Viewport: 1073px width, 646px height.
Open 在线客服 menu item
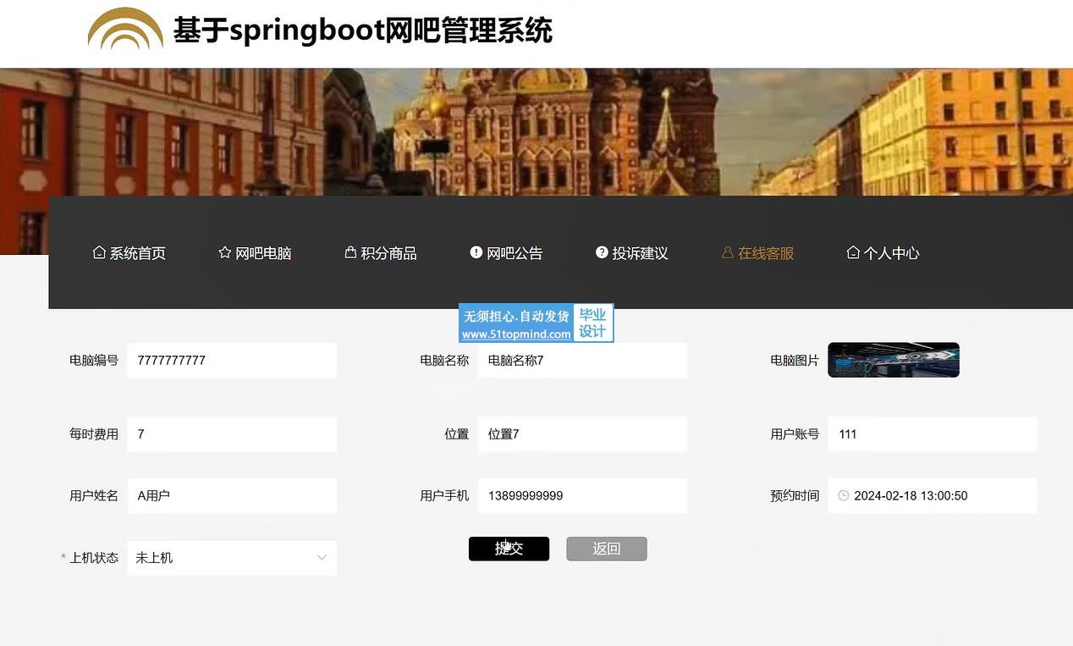point(757,253)
